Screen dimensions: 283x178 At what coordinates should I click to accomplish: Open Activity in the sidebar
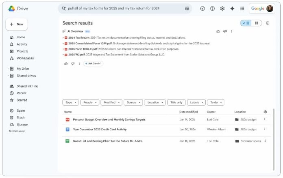22,44
